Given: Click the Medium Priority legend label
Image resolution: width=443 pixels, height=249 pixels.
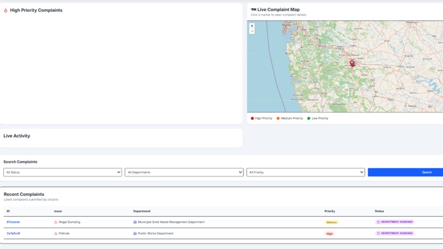Looking at the screenshot, I should pyautogui.click(x=292, y=118).
